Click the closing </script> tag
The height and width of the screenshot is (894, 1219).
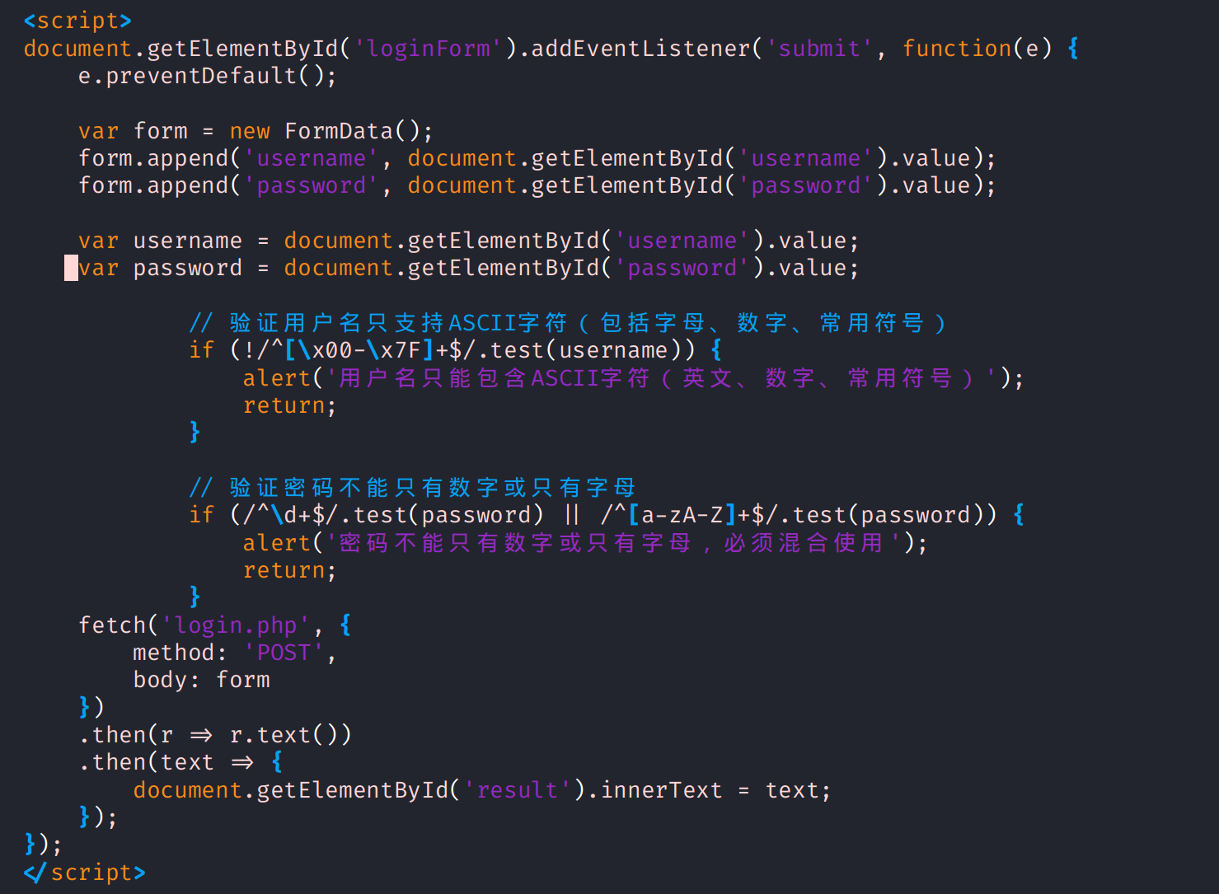click(85, 873)
